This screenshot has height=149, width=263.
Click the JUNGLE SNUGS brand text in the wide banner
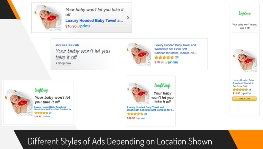pos(67,45)
